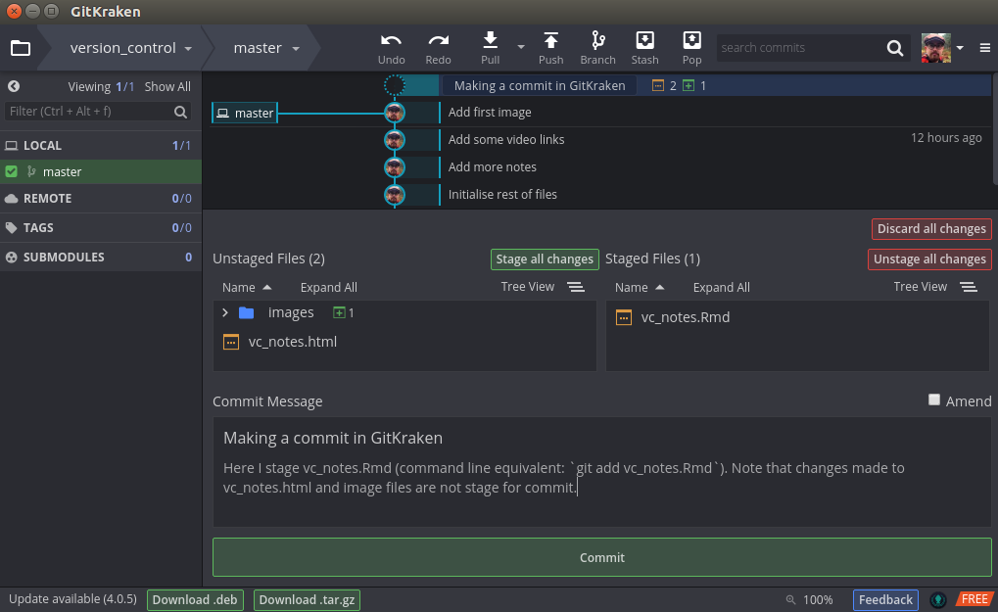This screenshot has width=998, height=612.
Task: Push commits with the Push icon
Action: [x=550, y=40]
